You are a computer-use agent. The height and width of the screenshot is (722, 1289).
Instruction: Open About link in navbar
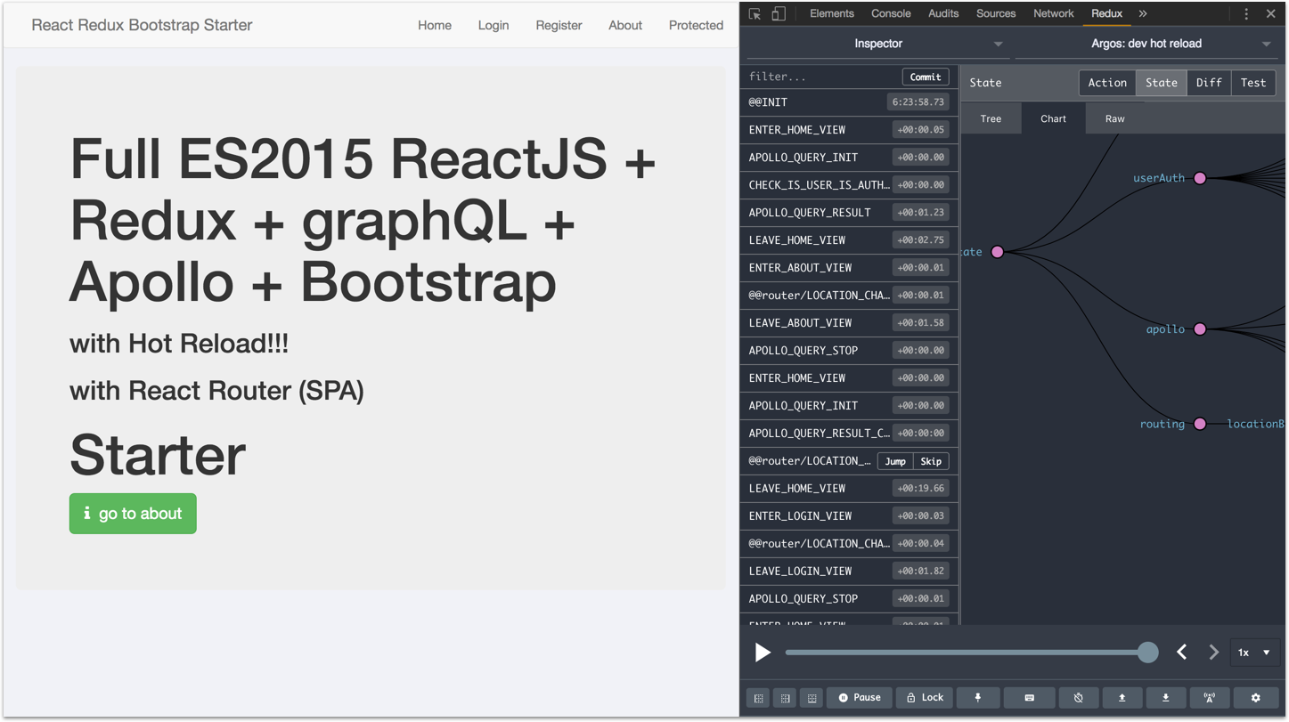[x=625, y=25]
